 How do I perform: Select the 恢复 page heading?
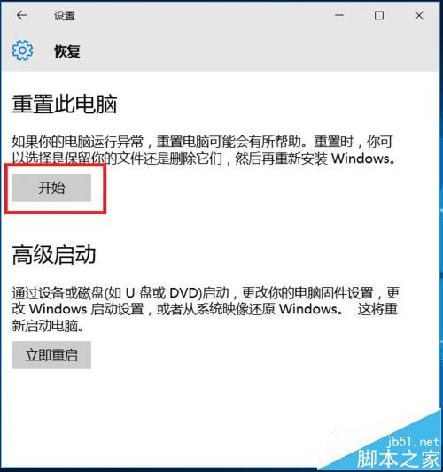point(67,51)
